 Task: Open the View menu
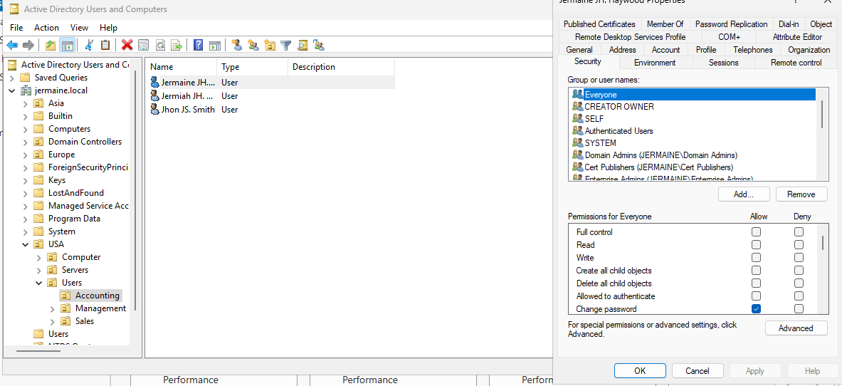[x=79, y=27]
